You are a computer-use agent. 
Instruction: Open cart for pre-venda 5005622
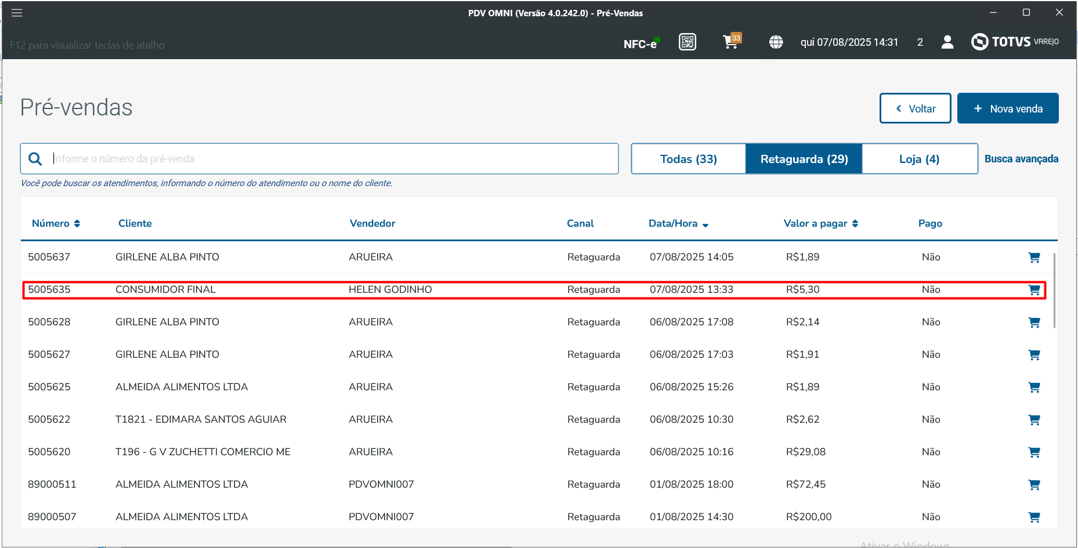click(x=1034, y=420)
